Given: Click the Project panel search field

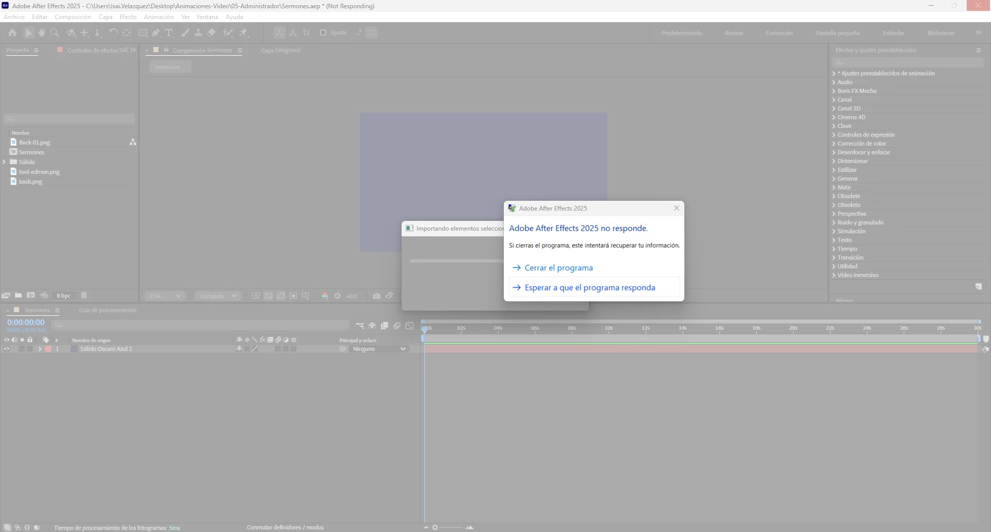Looking at the screenshot, I should pos(69,119).
